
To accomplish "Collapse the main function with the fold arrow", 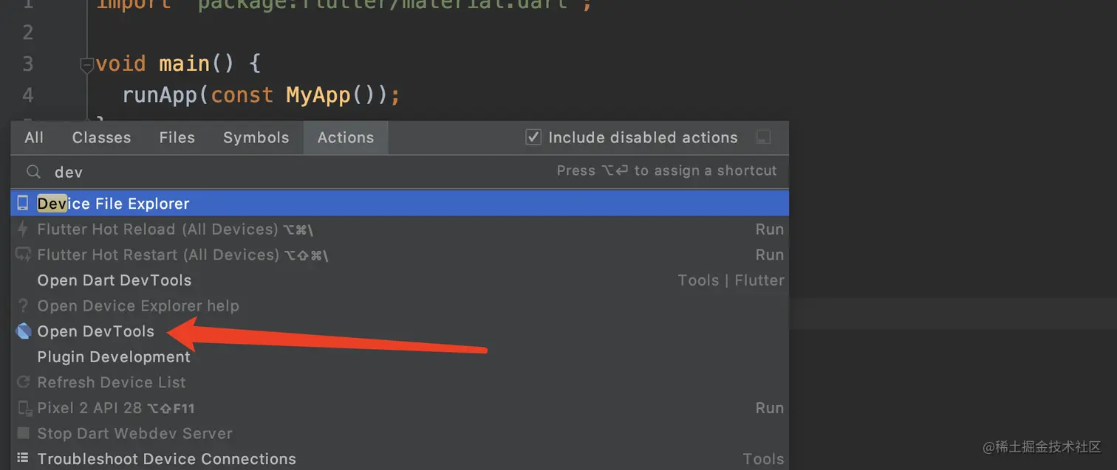I will click(x=86, y=66).
